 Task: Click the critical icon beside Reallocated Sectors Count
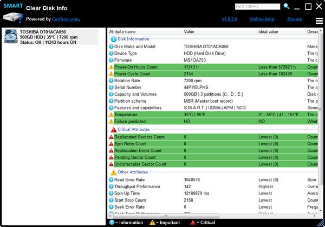tap(111, 137)
